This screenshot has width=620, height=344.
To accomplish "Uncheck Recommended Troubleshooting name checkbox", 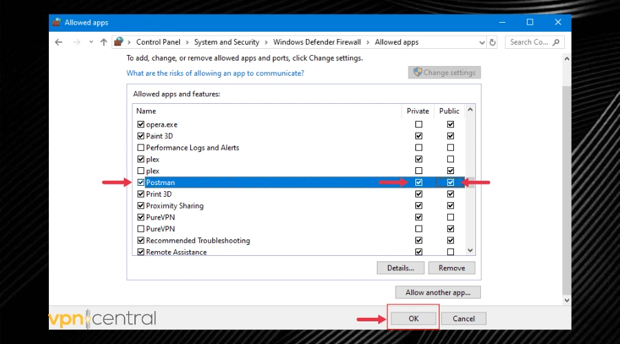I will pyautogui.click(x=141, y=241).
